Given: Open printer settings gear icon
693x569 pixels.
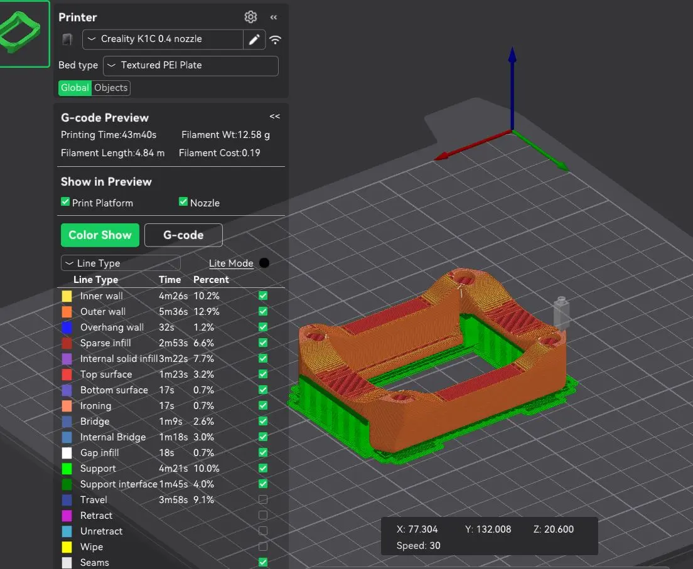Looking at the screenshot, I should click(250, 17).
